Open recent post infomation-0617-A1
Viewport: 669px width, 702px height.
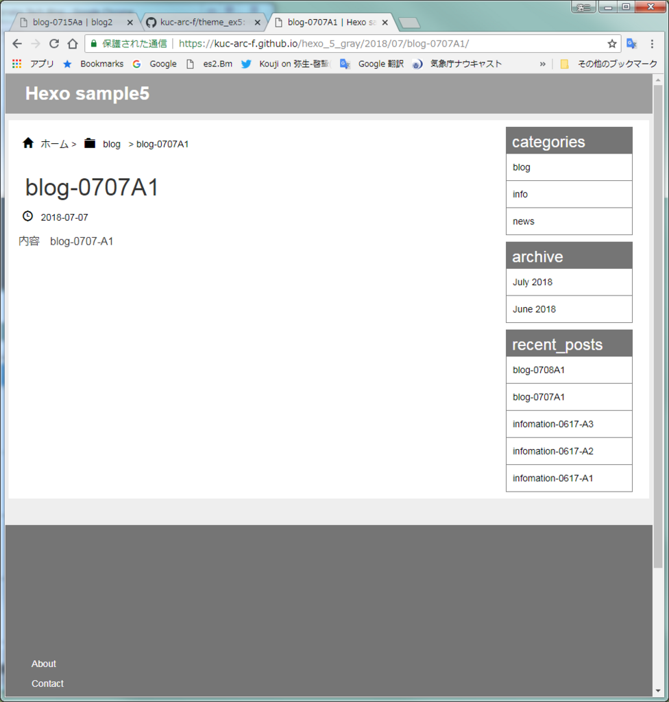(569, 478)
